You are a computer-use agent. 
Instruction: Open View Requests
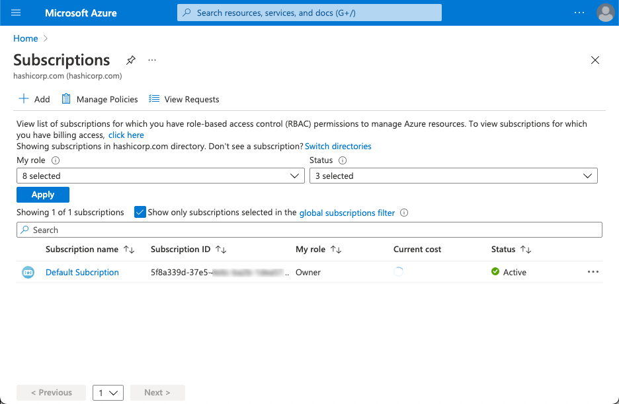[184, 99]
